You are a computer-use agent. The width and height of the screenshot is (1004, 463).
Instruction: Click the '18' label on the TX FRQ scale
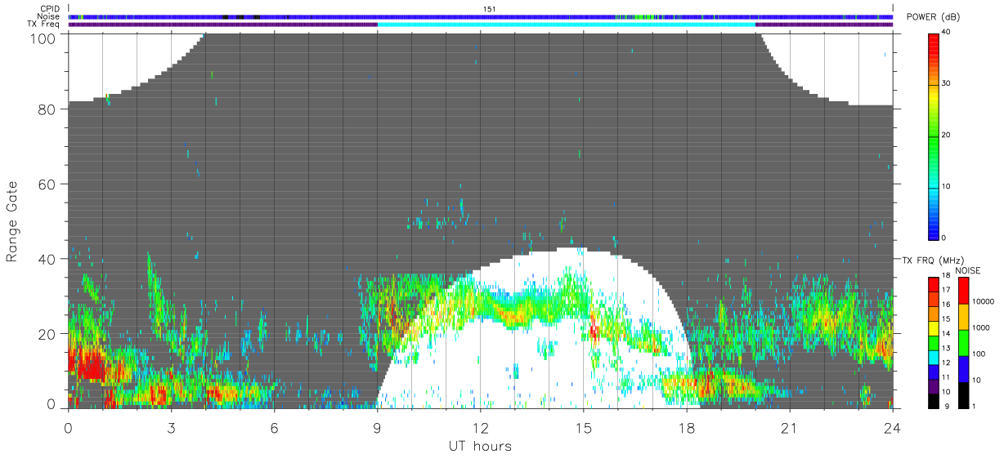pyautogui.click(x=946, y=275)
